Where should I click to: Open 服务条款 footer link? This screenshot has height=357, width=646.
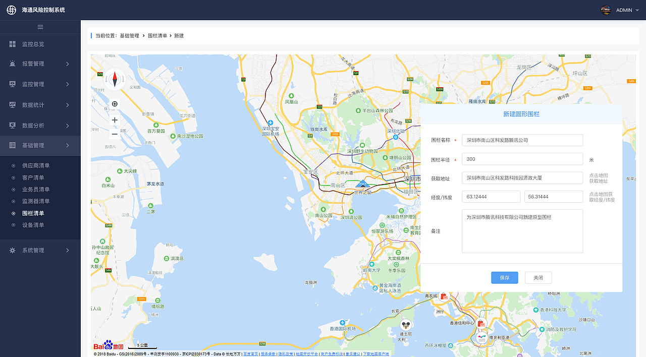pyautogui.click(x=268, y=354)
